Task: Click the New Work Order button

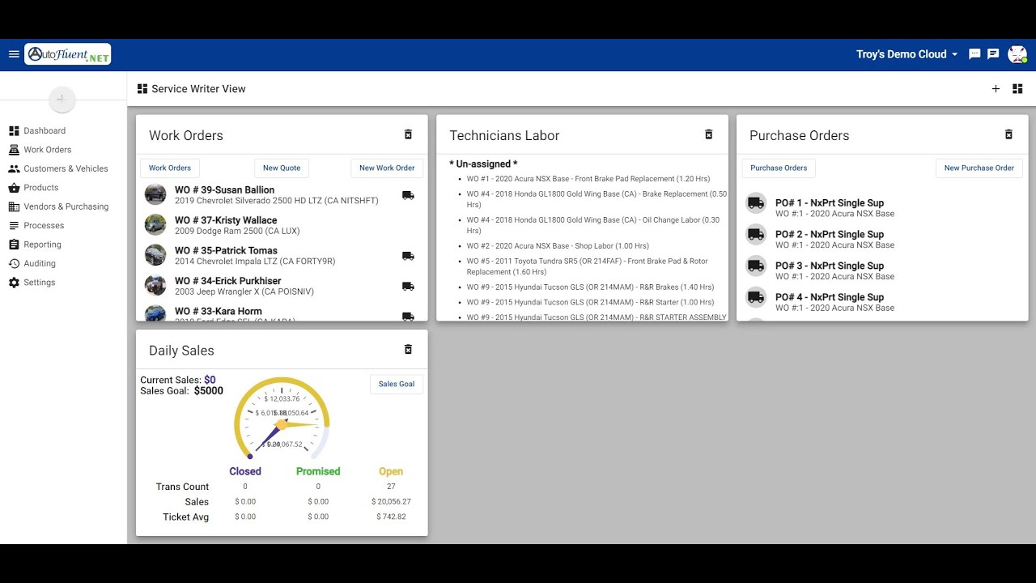Action: tap(387, 168)
